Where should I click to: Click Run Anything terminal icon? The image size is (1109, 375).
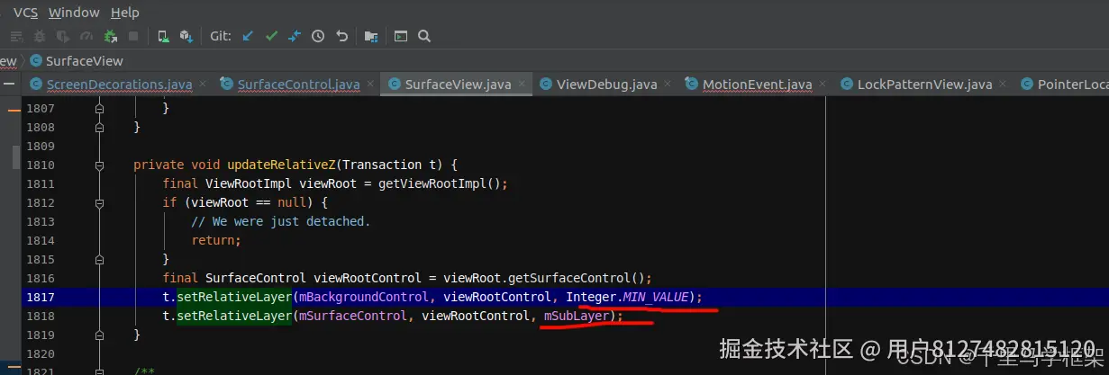coord(401,37)
